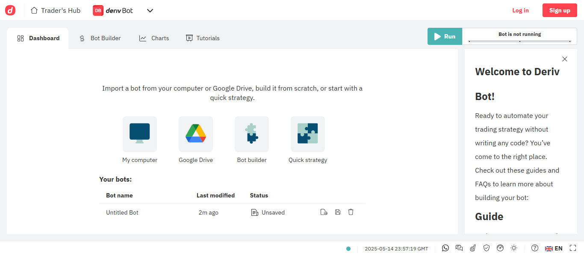Open the Google Drive import option
This screenshot has height=256, width=584.
point(196,134)
